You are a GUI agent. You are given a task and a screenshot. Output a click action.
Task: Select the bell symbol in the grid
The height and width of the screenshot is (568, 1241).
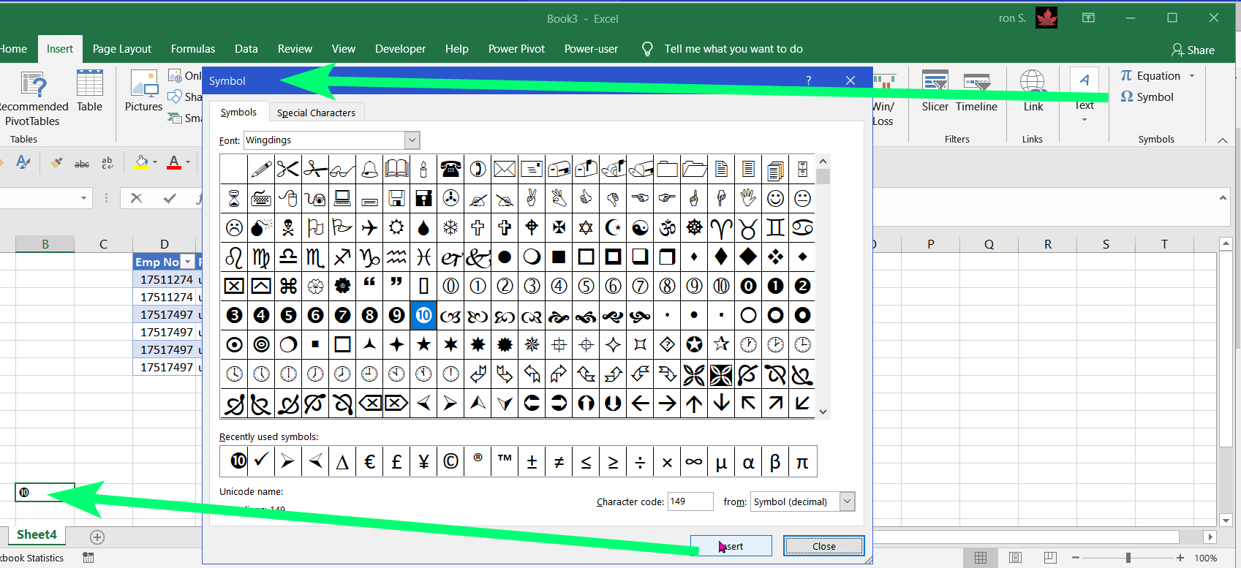(x=369, y=169)
